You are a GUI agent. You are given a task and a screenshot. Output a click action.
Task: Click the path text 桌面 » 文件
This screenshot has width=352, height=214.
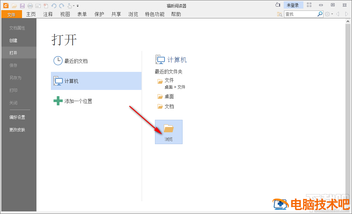[x=175, y=87]
